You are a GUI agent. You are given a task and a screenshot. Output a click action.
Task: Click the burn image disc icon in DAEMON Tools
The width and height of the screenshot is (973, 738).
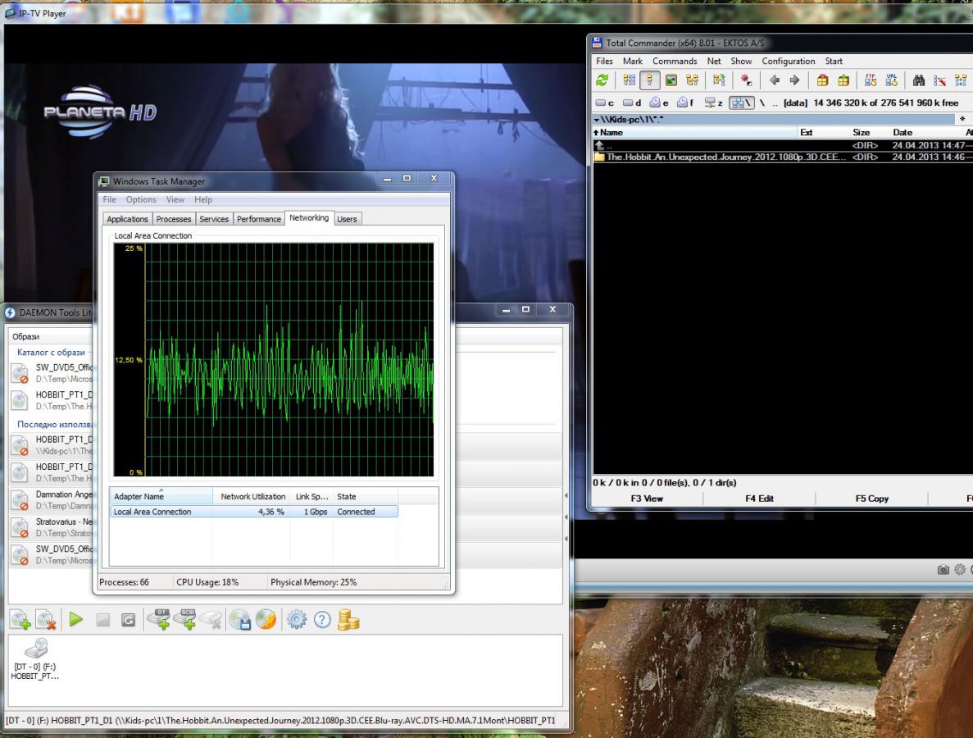tap(266, 619)
